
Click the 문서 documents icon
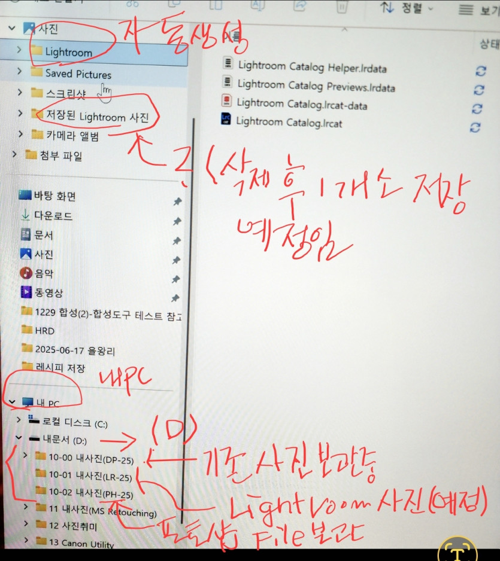[25, 234]
